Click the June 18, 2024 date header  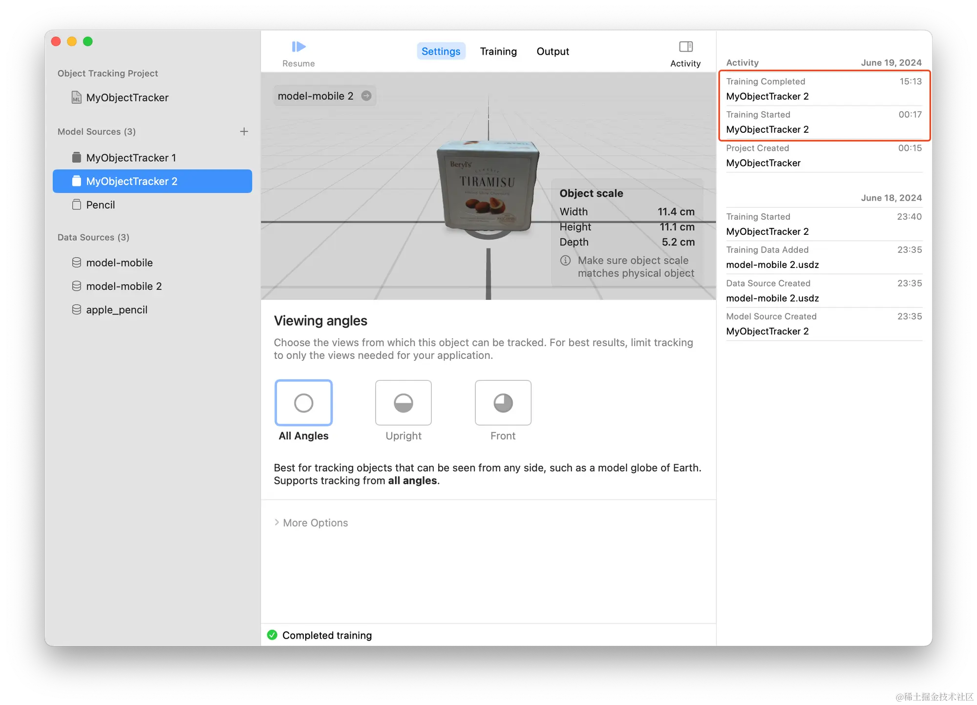pos(891,198)
